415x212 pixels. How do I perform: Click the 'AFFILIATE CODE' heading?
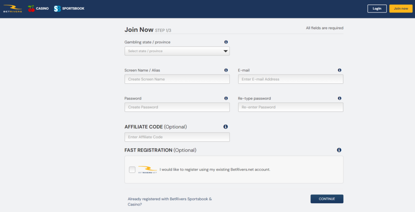pyautogui.click(x=143, y=127)
